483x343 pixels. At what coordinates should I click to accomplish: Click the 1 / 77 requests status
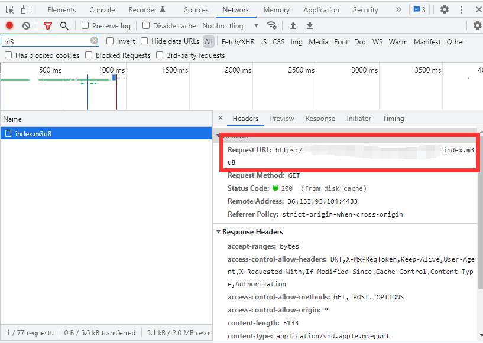(30, 333)
